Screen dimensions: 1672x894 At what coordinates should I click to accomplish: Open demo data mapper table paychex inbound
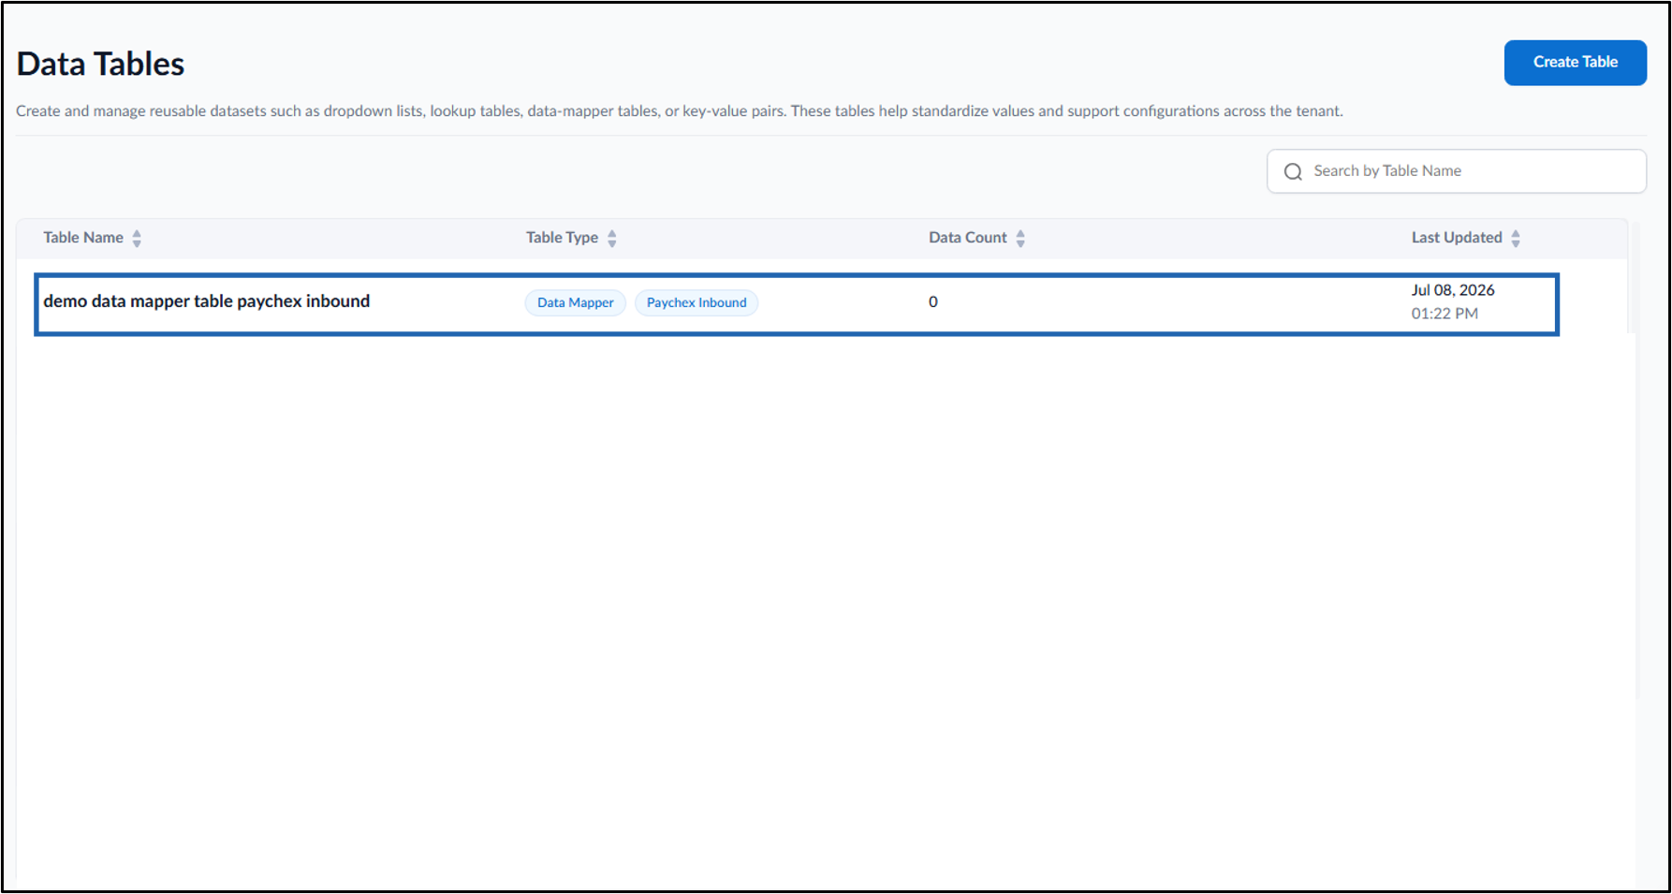coord(207,301)
